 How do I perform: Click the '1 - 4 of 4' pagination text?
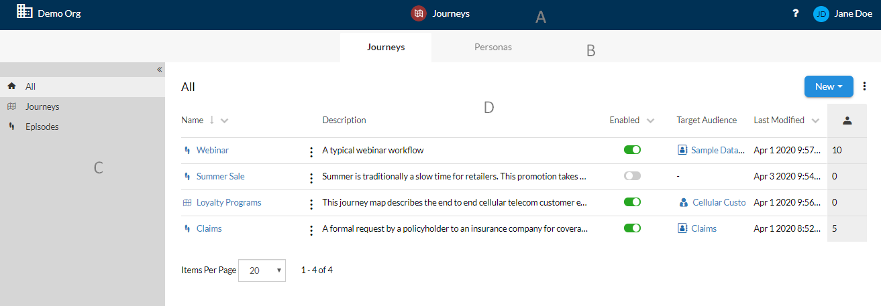(x=317, y=271)
